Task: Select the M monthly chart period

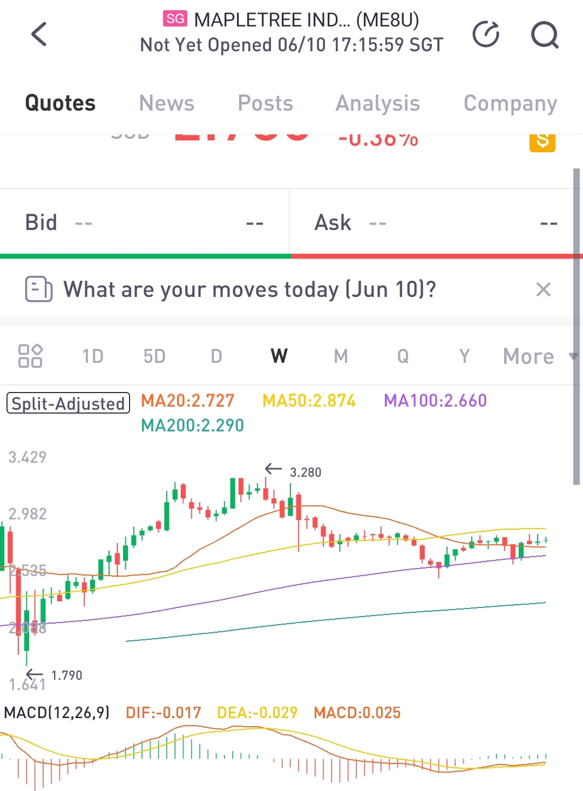Action: [341, 356]
